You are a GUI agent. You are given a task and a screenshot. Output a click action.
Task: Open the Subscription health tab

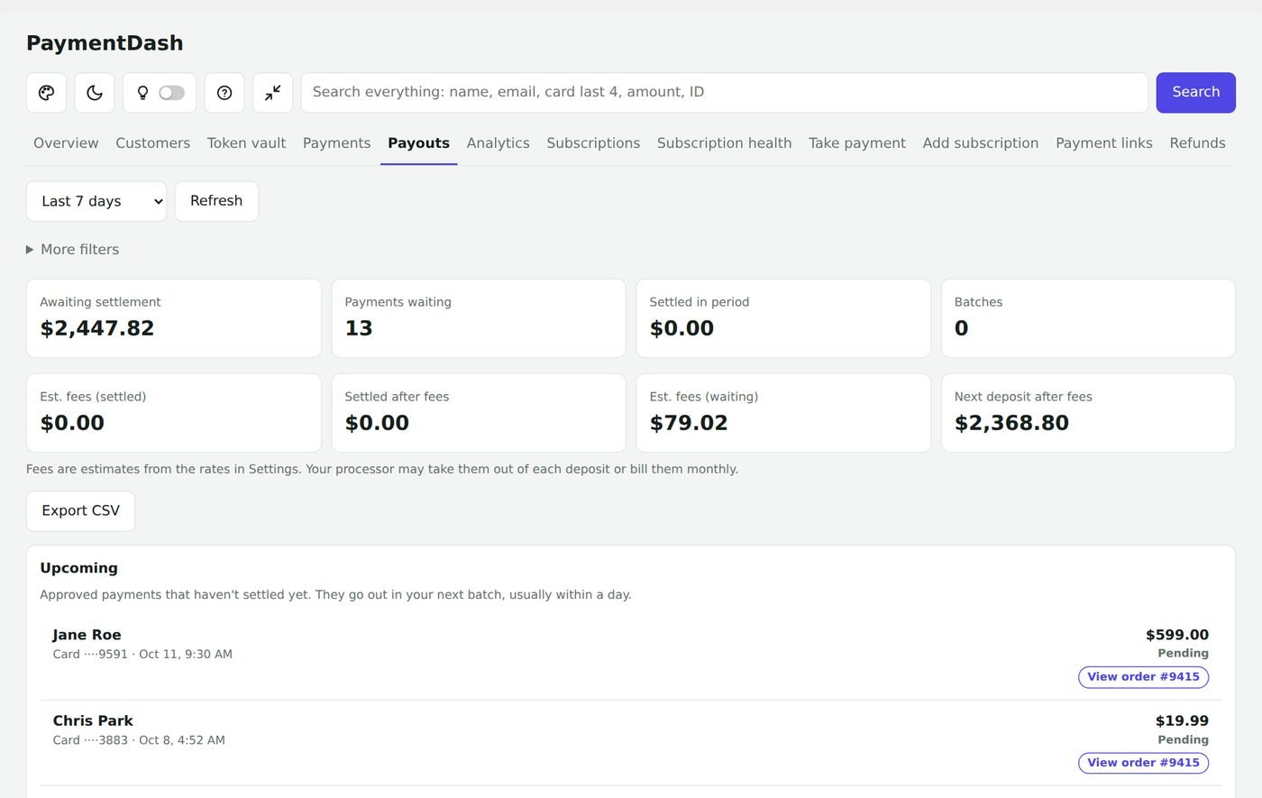click(724, 143)
